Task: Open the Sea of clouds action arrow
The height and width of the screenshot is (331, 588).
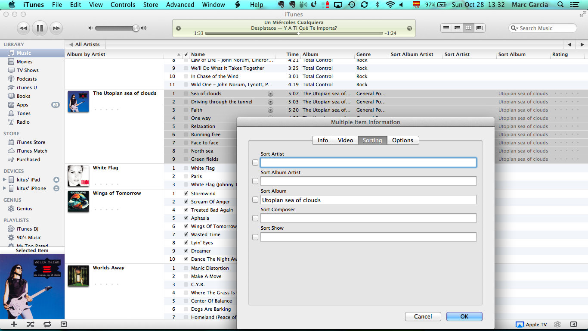Action: pos(270,94)
